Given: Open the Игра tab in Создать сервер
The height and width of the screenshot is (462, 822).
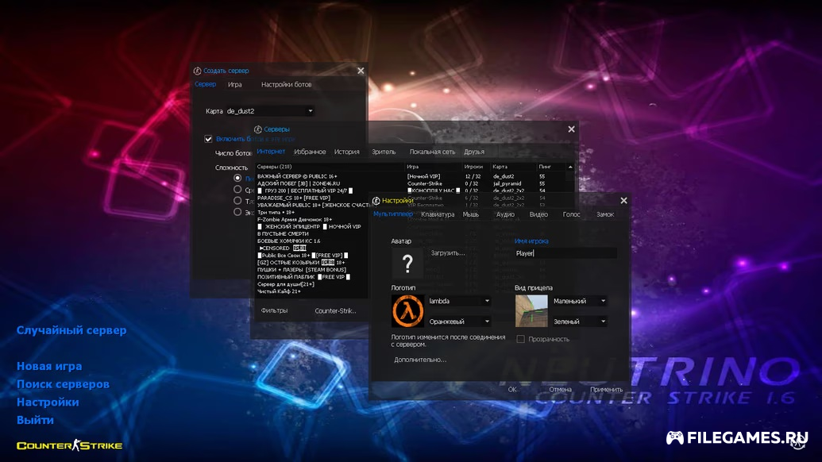Looking at the screenshot, I should click(x=235, y=84).
